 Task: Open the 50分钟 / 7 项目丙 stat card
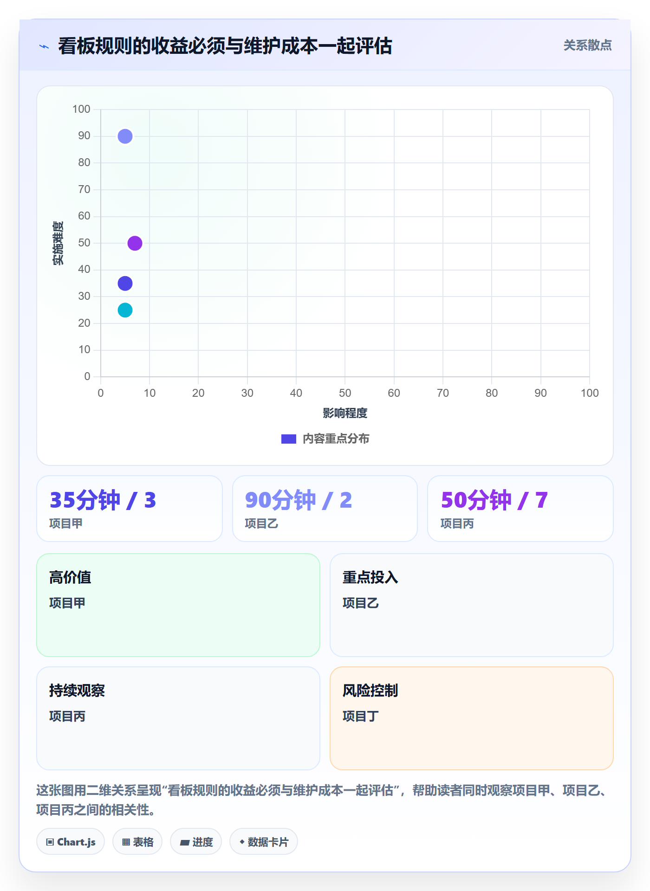(x=520, y=509)
